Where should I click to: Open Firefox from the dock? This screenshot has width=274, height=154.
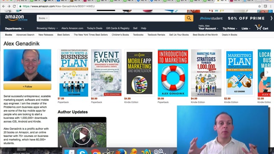pyautogui.click(x=121, y=151)
